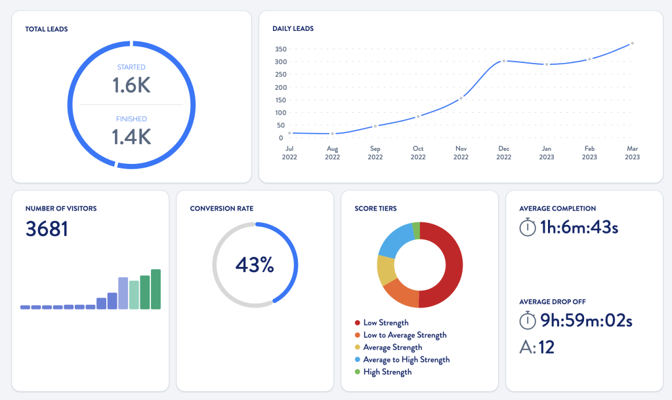Click the Sep 2022 data point on Daily Leads line
Screen dimensions: 672x400
point(375,127)
